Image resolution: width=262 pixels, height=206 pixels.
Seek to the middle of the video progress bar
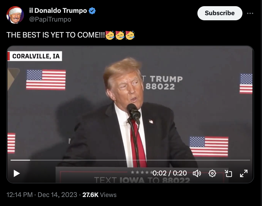(x=130, y=160)
